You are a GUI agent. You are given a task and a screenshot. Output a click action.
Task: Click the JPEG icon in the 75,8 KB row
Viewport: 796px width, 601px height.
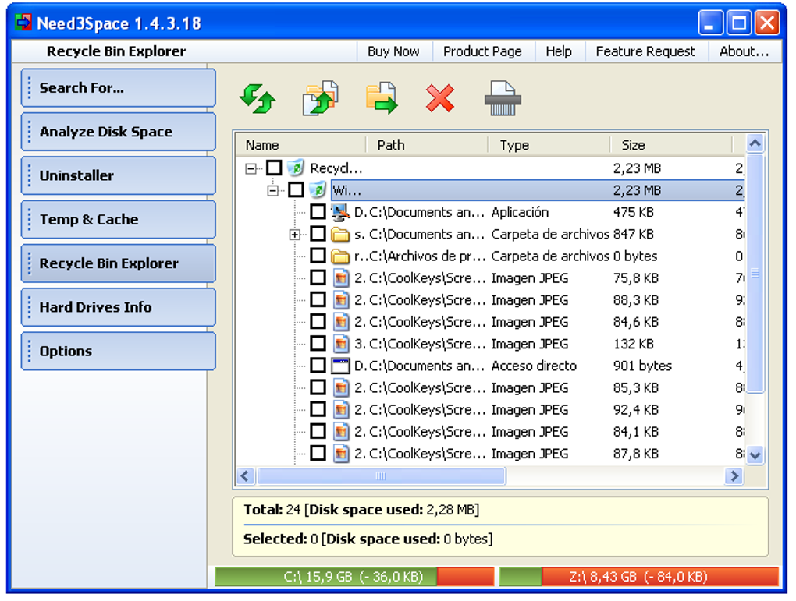point(341,278)
